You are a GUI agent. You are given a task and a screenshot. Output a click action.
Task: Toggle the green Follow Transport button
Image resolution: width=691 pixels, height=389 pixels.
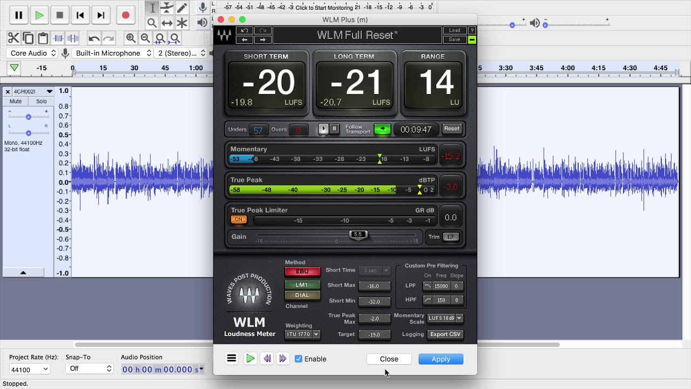click(382, 129)
